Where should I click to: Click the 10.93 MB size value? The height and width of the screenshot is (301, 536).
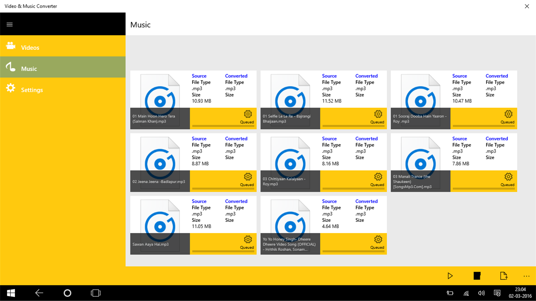[202, 101]
